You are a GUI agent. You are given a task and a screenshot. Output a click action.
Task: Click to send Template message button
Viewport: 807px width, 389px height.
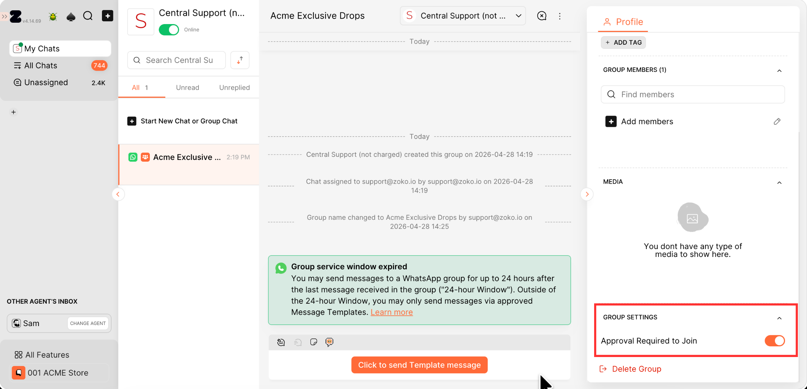[x=419, y=365]
